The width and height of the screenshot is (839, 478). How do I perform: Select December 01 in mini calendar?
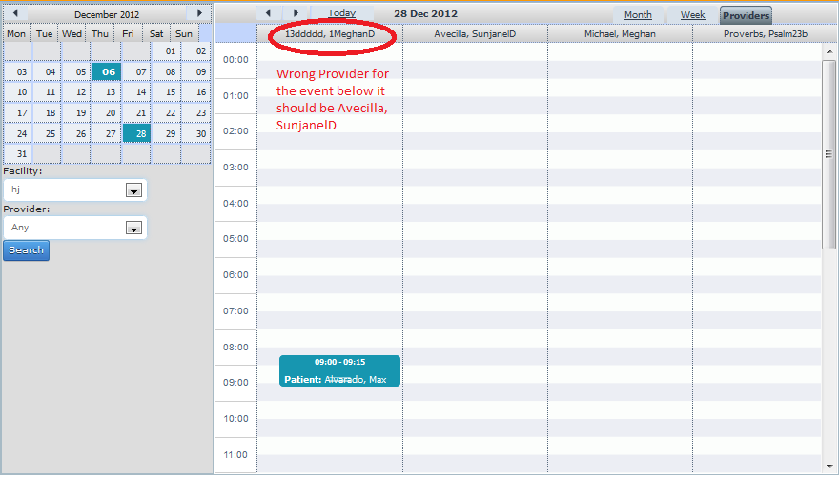click(x=167, y=51)
